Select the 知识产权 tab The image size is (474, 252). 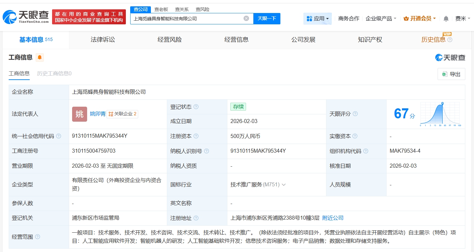[x=370, y=39]
